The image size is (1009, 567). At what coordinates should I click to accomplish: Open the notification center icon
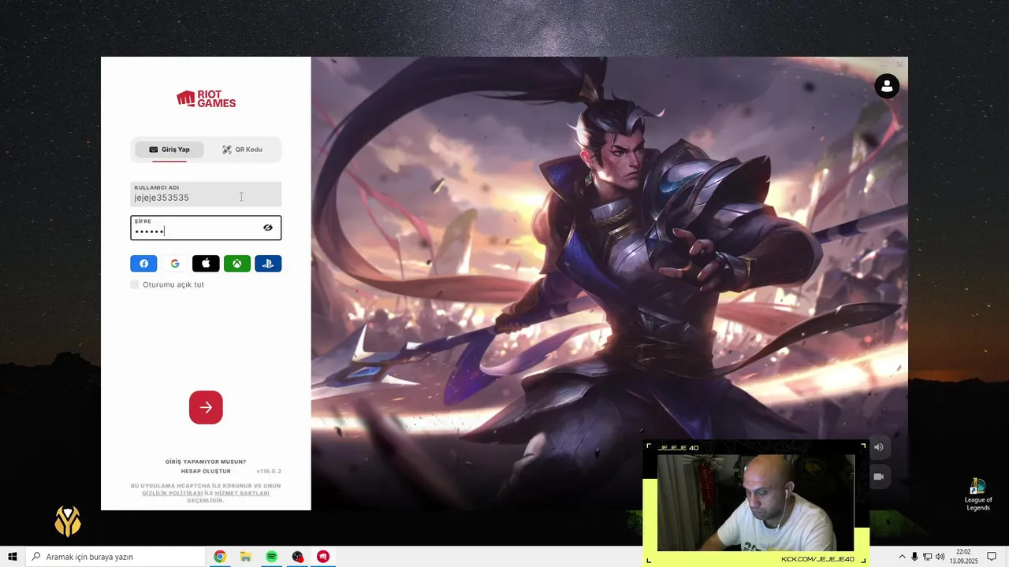click(x=992, y=557)
